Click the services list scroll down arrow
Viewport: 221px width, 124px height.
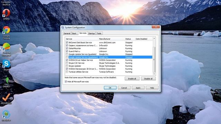click(x=154, y=74)
